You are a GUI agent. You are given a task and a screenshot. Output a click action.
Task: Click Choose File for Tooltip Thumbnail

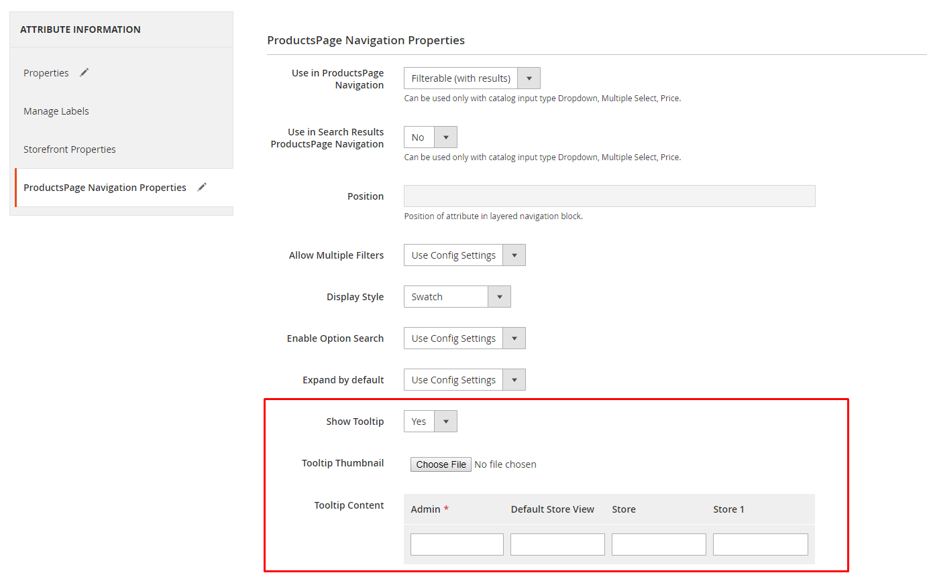point(441,464)
